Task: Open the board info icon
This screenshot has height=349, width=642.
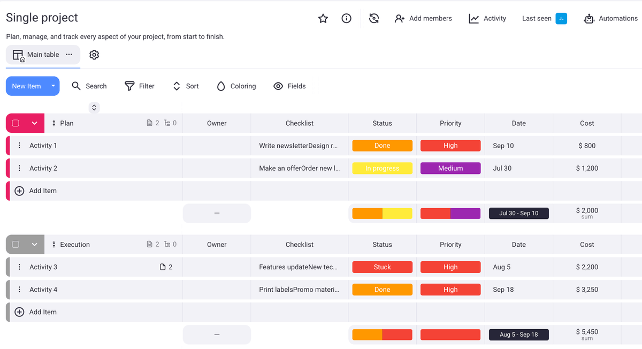Action: click(347, 19)
